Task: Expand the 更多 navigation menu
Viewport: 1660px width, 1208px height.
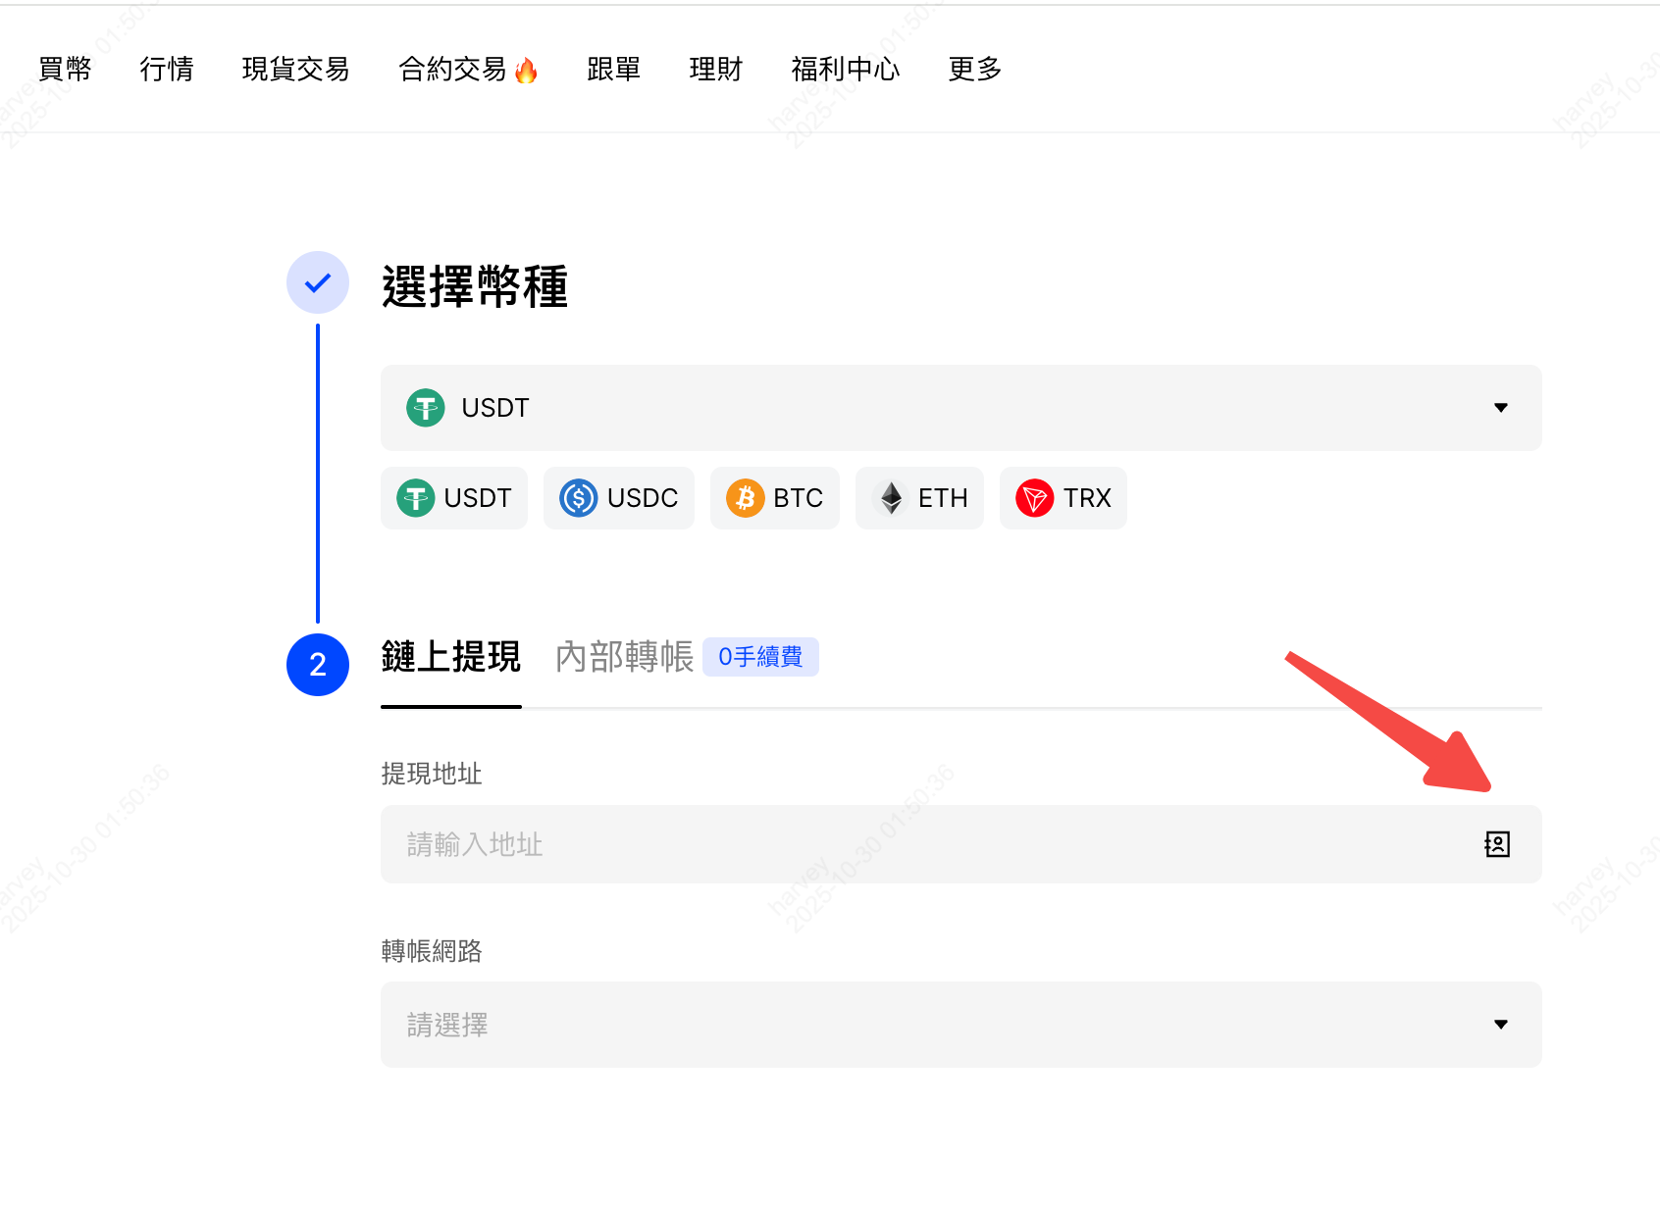Action: click(x=973, y=69)
